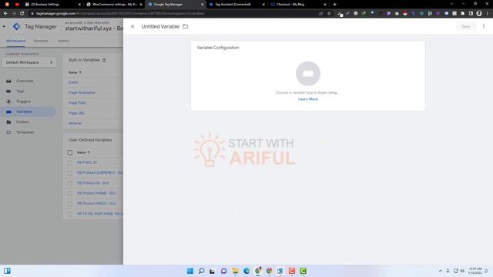
Task: Open the Page URL built-in variable
Action: coord(76,113)
